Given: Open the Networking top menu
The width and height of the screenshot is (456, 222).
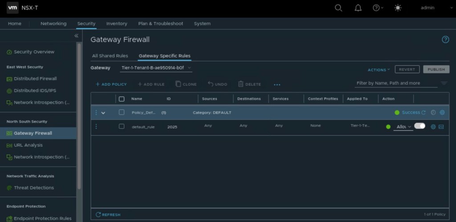Looking at the screenshot, I should 53,24.
